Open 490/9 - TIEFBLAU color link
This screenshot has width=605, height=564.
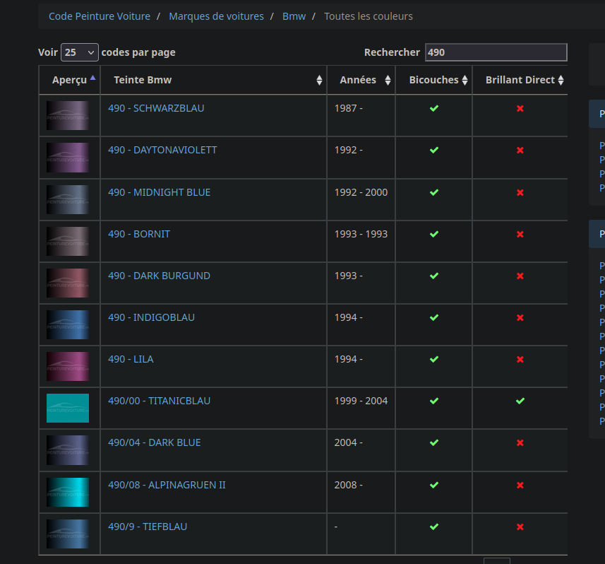148,527
